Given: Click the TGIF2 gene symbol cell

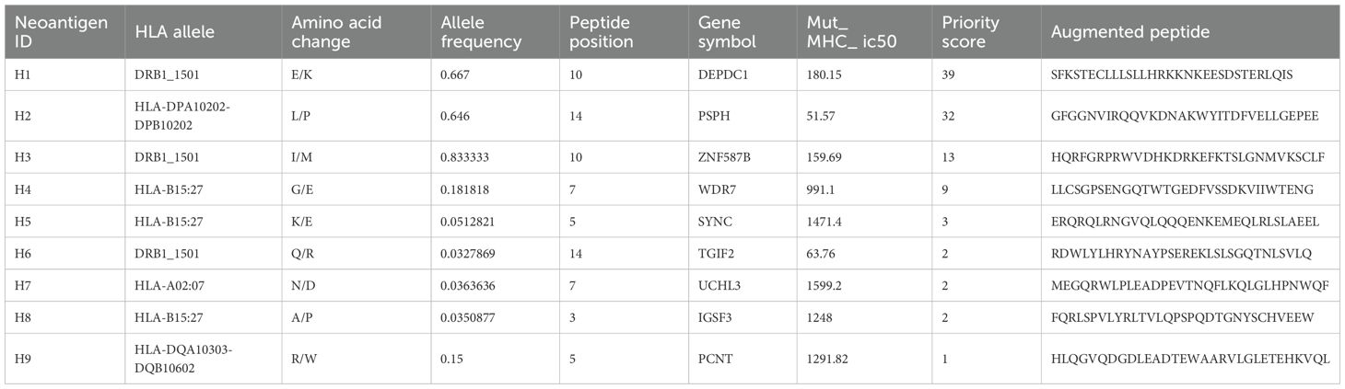Looking at the screenshot, I should pyautogui.click(x=719, y=253).
